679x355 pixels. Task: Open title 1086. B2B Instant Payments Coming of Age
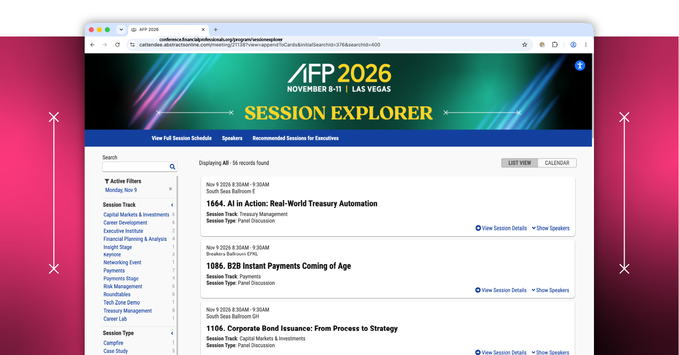279,266
